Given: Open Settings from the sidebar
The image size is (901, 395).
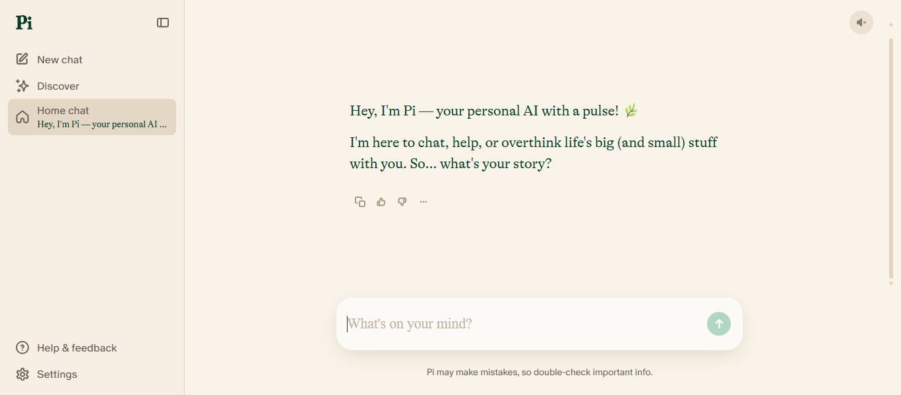Looking at the screenshot, I should (57, 375).
